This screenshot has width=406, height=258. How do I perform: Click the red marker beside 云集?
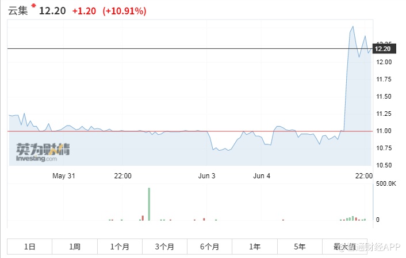[33, 6]
